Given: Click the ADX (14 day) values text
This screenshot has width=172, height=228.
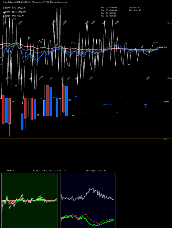Looking at the screenshot, I should pos(96,170).
